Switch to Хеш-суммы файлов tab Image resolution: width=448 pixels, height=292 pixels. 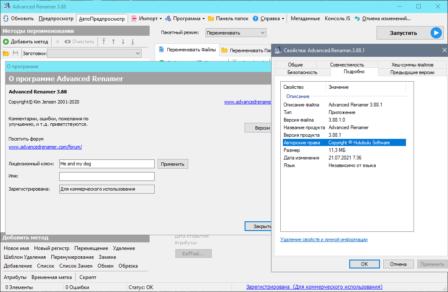[412, 65]
